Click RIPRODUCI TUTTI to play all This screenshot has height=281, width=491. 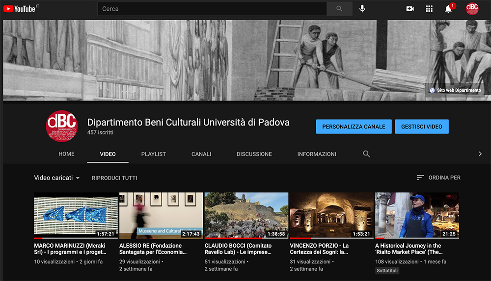(114, 178)
